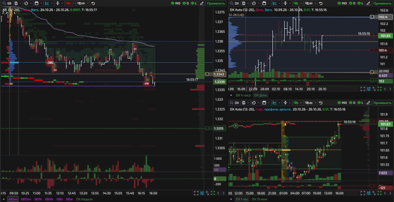Viewport: 394px width, 202px height.
Task: Select the green expand-arrows icon under the 6B chart
Action: pyautogui.click(x=213, y=193)
